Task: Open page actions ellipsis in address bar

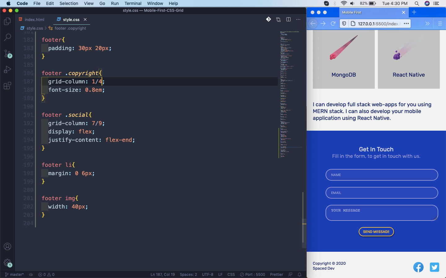Action: (406, 23)
